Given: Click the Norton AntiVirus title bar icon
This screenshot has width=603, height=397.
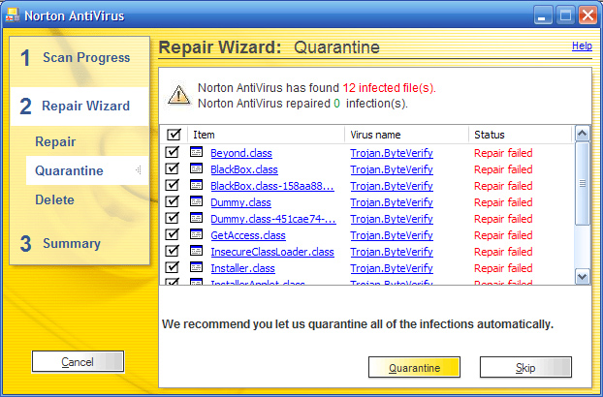Looking at the screenshot, I should tap(12, 15).
